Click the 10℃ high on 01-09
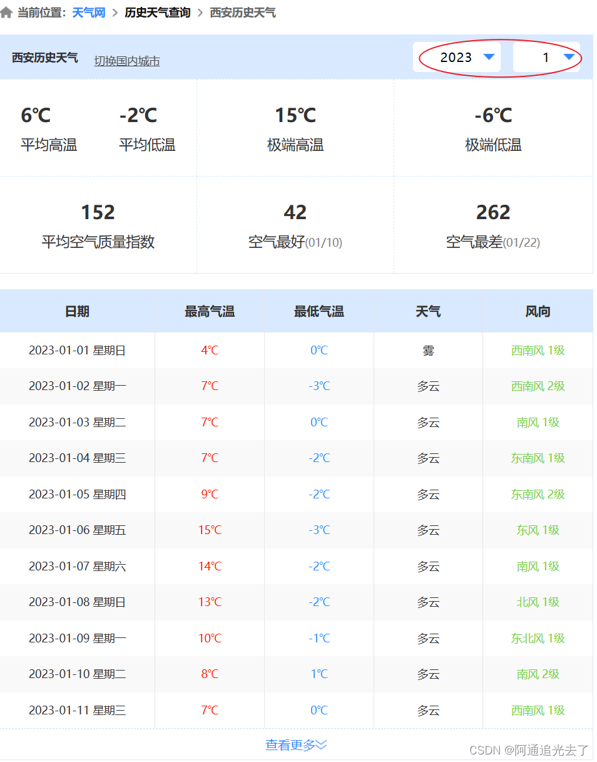The image size is (597, 762). tap(210, 639)
